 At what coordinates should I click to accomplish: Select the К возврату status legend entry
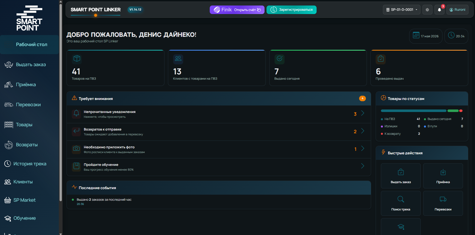click(x=400, y=134)
